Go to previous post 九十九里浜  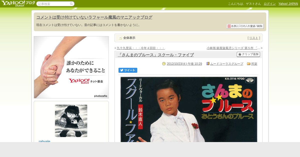click(141, 48)
